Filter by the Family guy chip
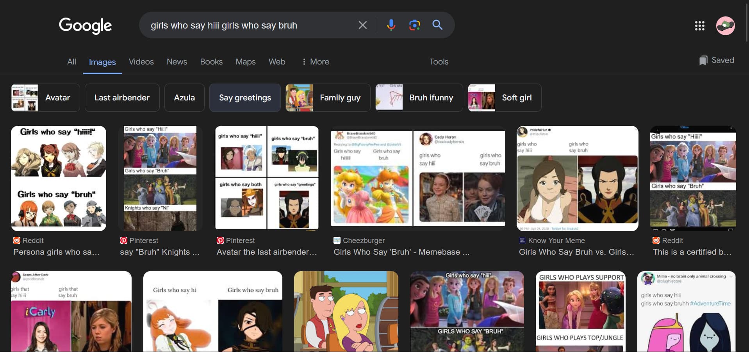 (x=328, y=98)
